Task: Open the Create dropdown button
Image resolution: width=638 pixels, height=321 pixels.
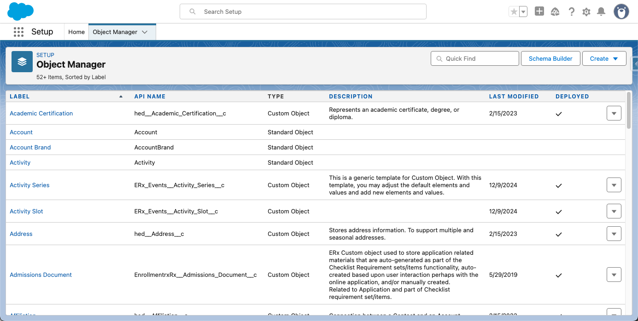Action: click(604, 58)
